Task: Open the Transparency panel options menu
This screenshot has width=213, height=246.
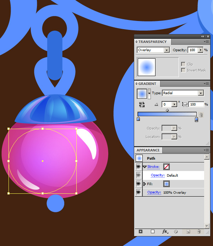Action: tap(207, 42)
